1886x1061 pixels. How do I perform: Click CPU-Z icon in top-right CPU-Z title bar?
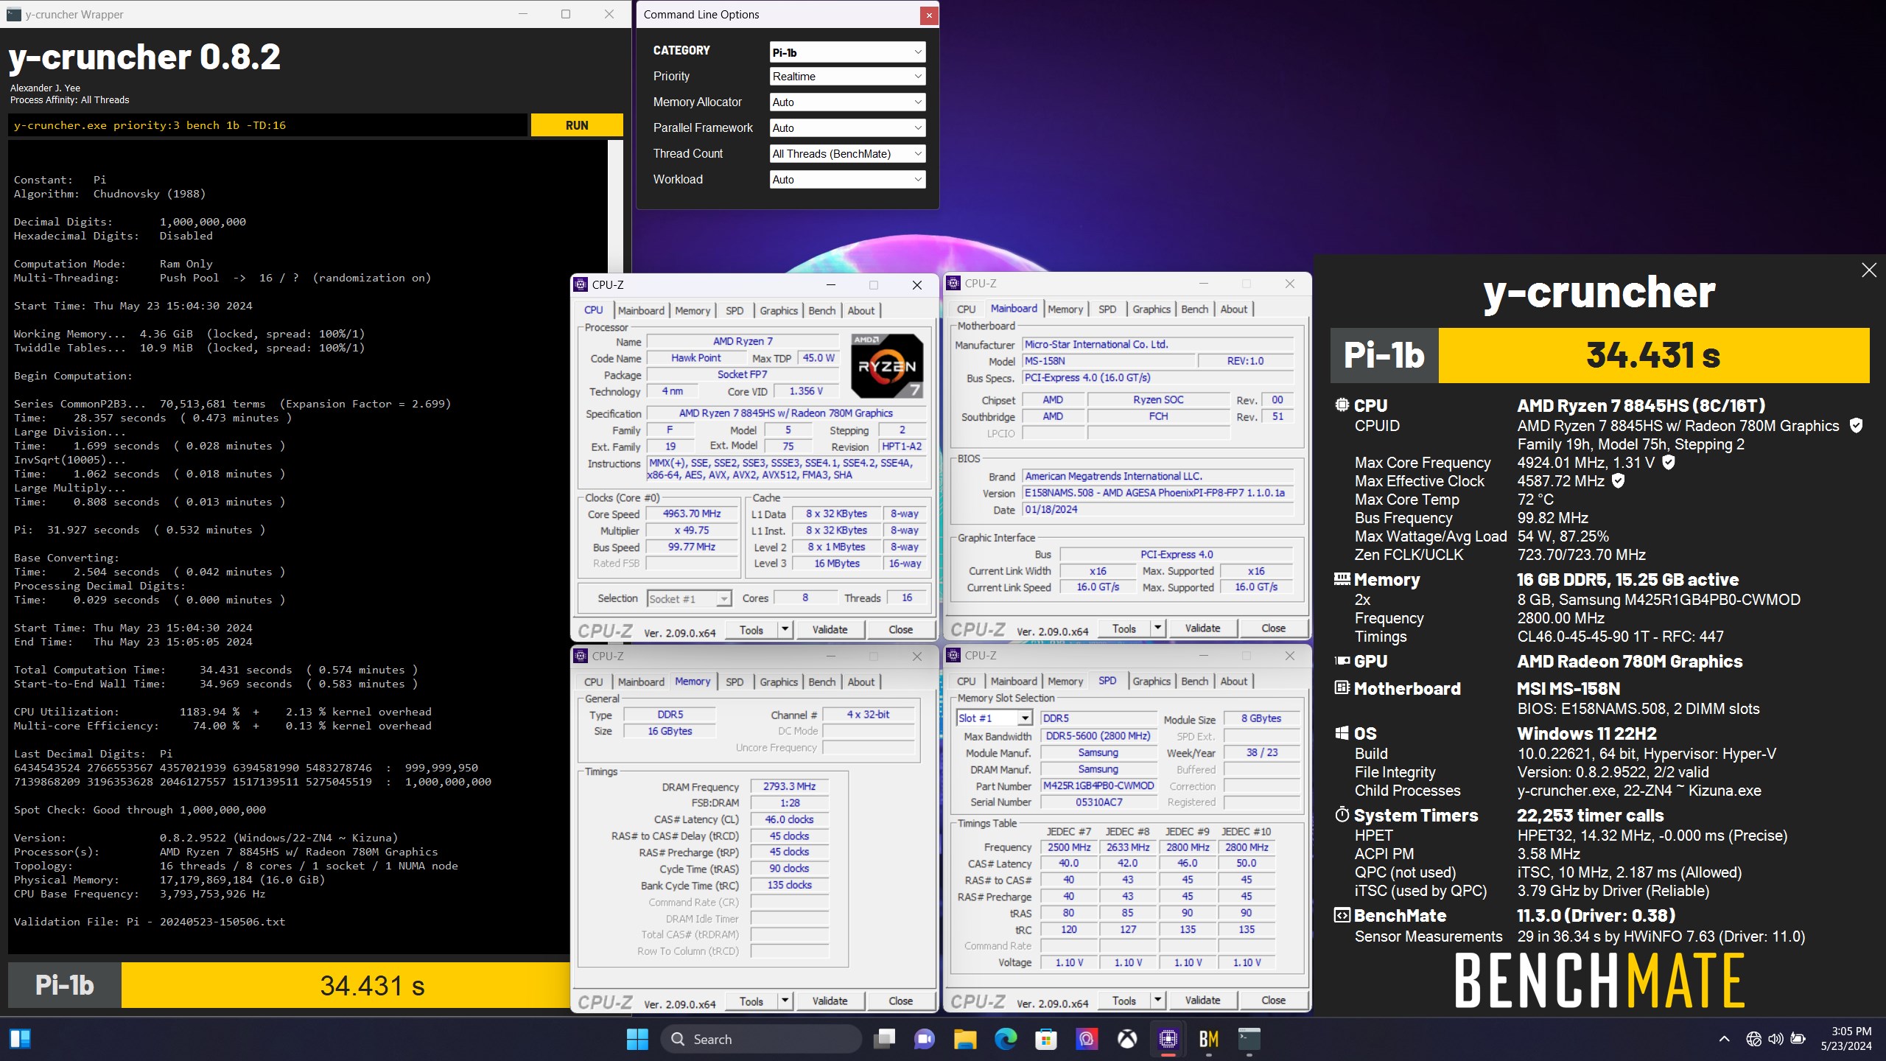953,284
